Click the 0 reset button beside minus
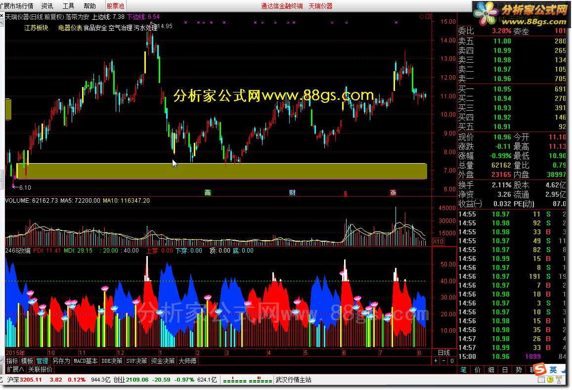572x390 pixels. pyautogui.click(x=451, y=361)
